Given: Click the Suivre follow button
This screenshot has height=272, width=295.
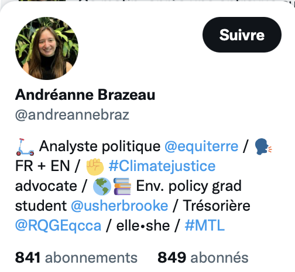Looking at the screenshot, I should coord(242,35).
